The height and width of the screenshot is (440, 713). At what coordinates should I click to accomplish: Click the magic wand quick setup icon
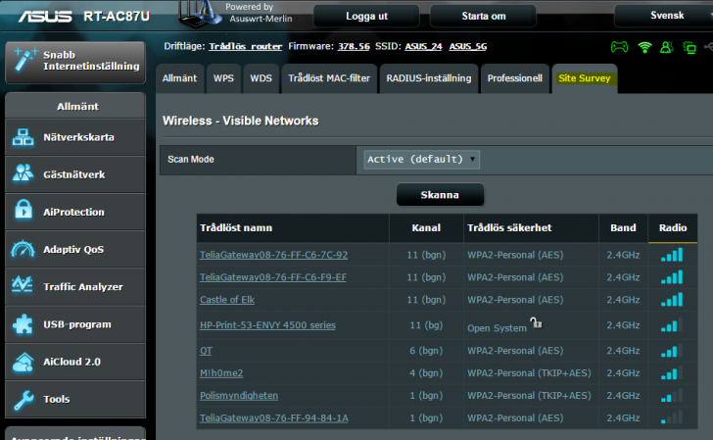tap(25, 59)
